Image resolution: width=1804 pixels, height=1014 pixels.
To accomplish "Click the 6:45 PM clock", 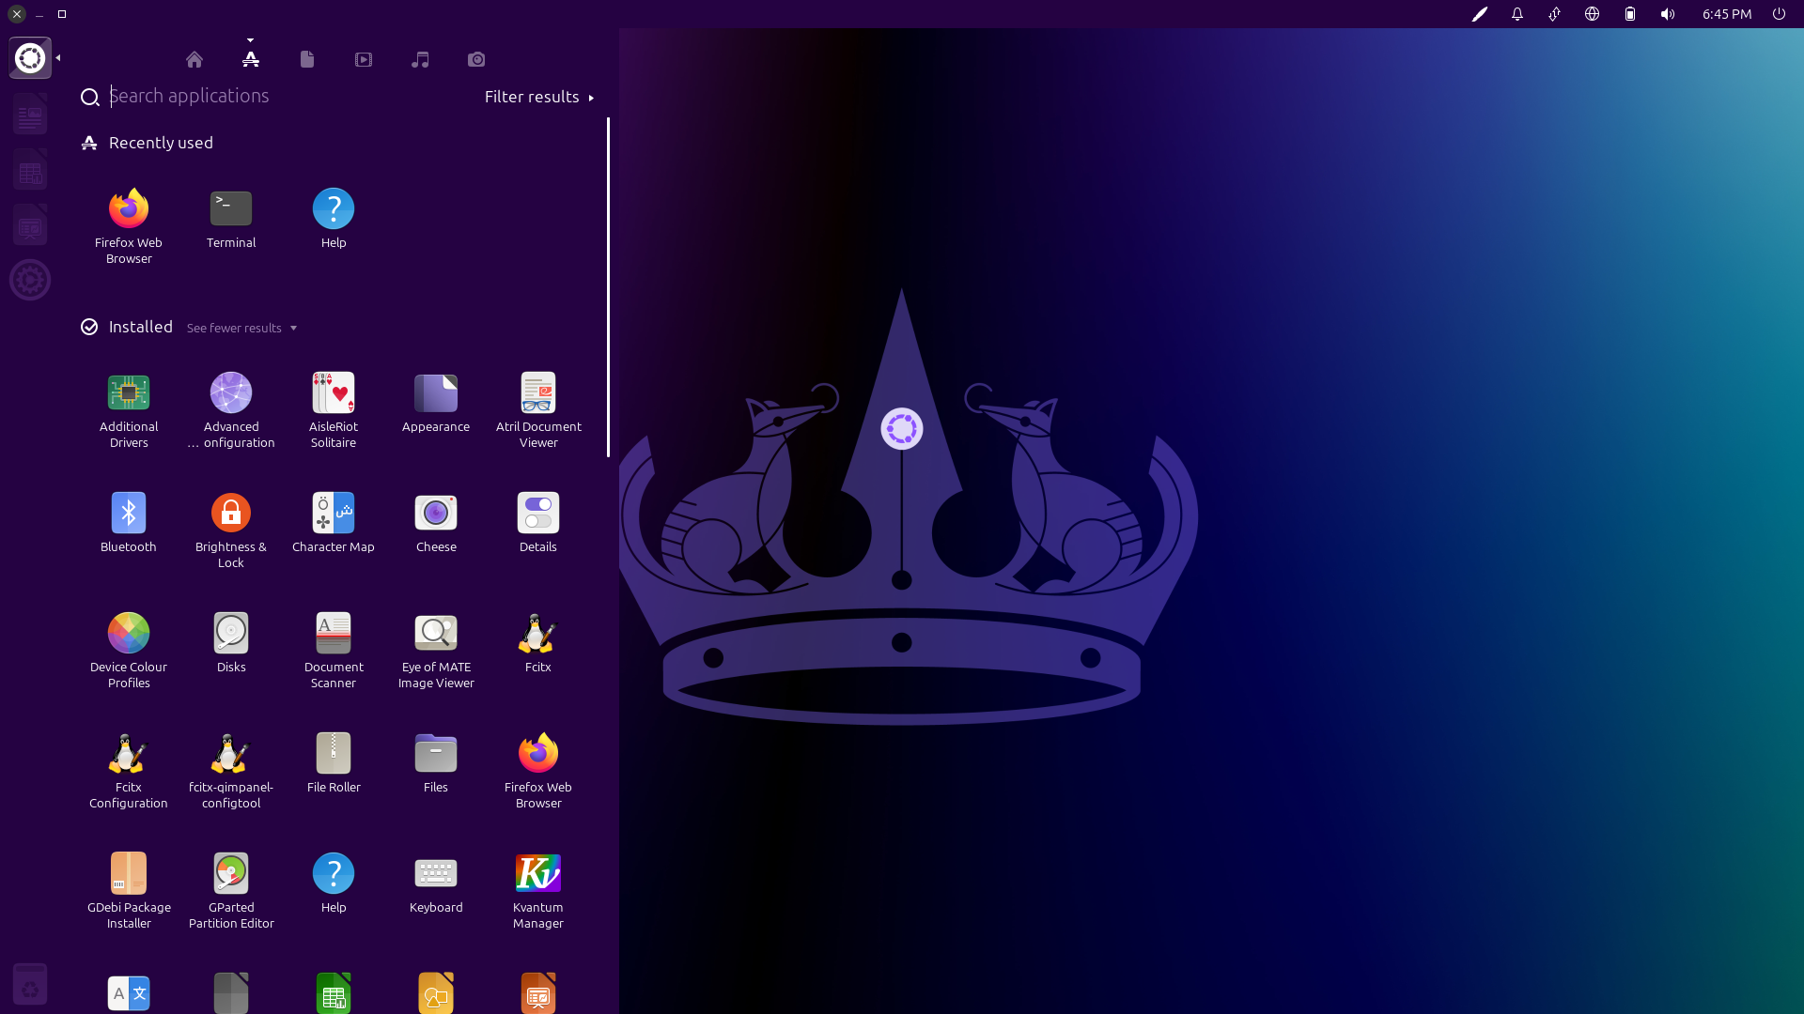I will click(1727, 14).
